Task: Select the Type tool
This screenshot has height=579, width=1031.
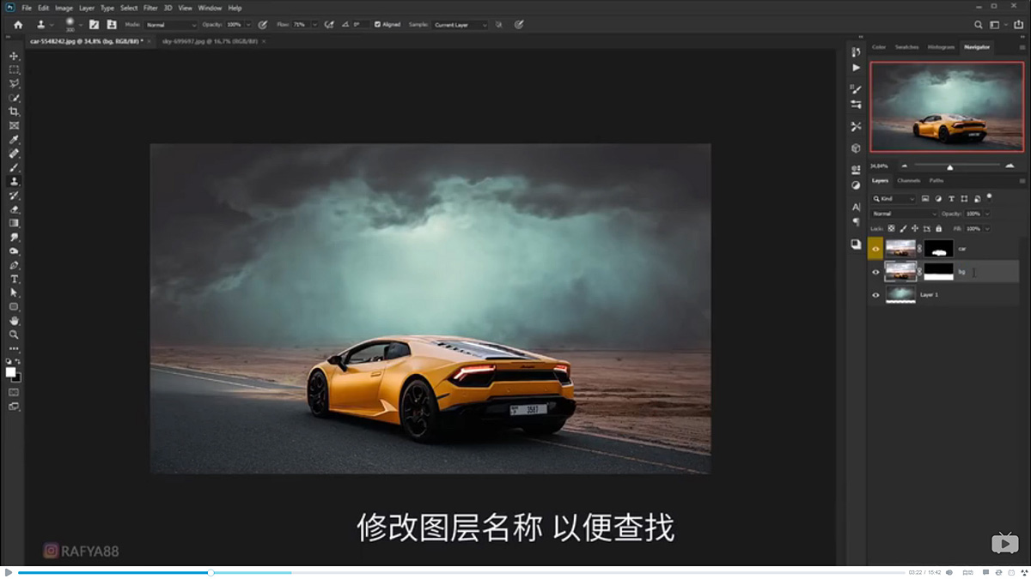Action: pos(13,280)
